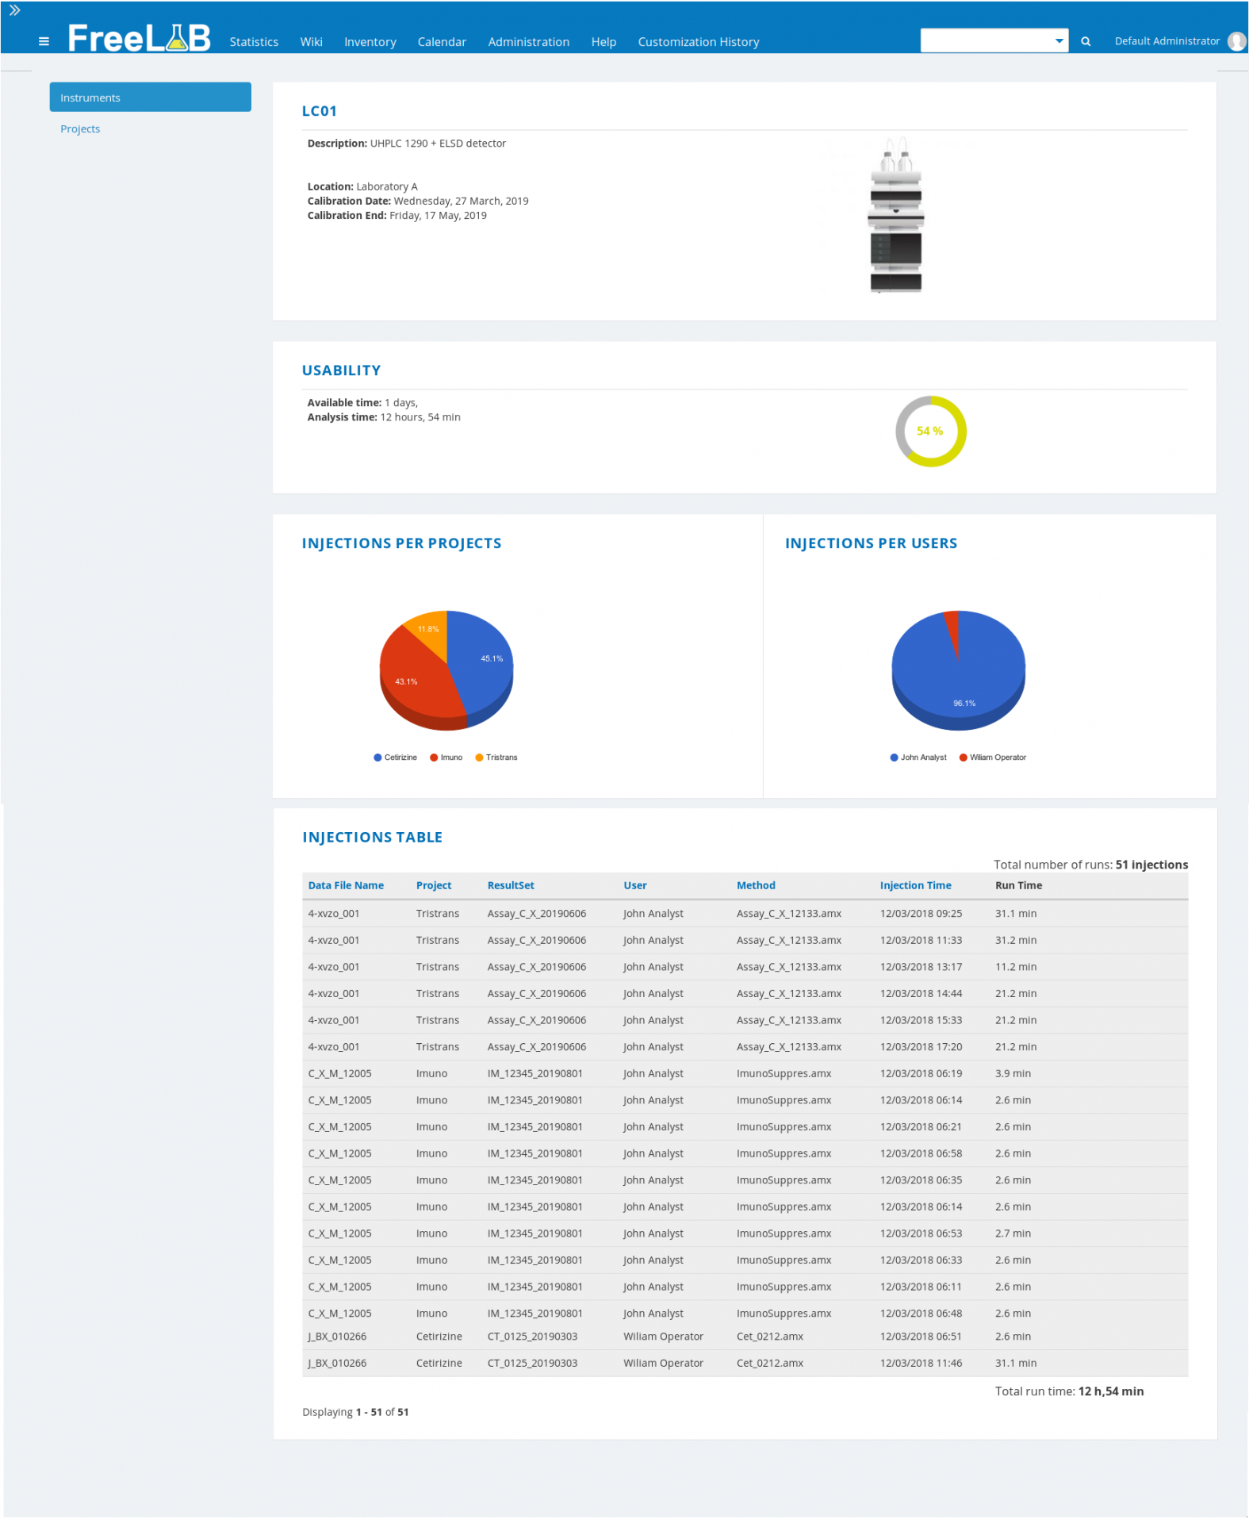The image size is (1249, 1523).
Task: Open the hamburger menu icon
Action: pyautogui.click(x=44, y=41)
